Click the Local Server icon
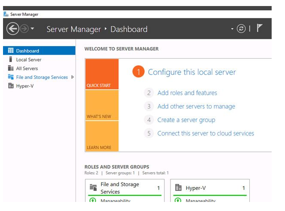 10,59
